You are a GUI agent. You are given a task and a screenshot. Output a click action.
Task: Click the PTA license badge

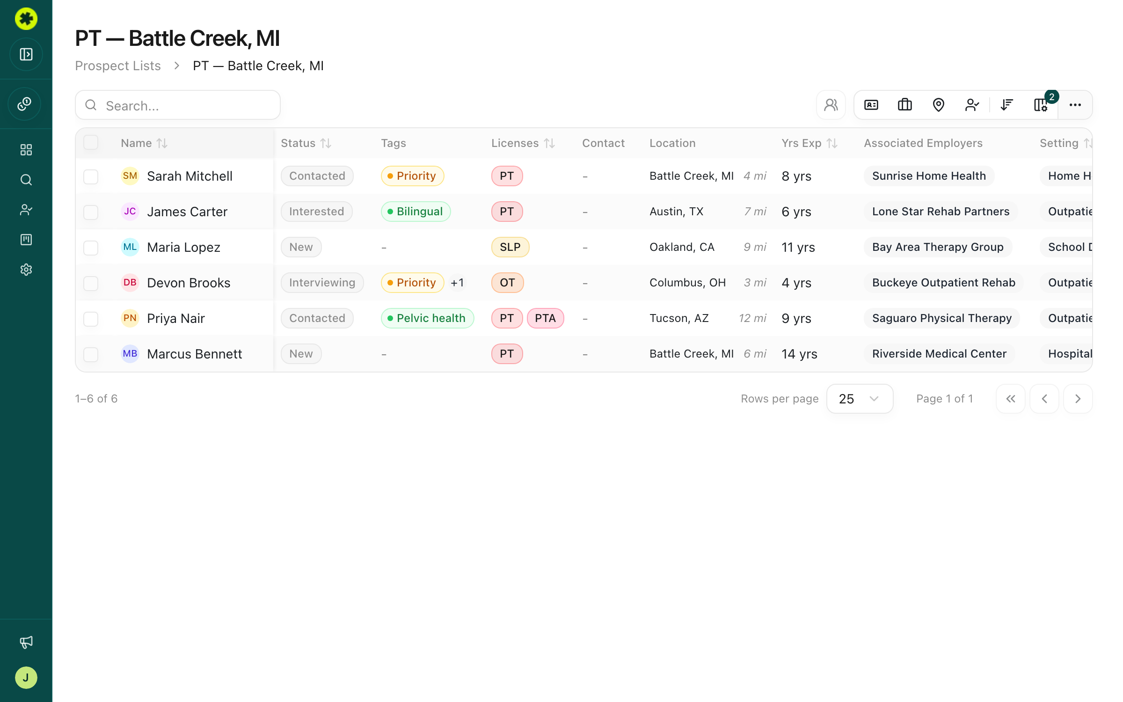[545, 318]
